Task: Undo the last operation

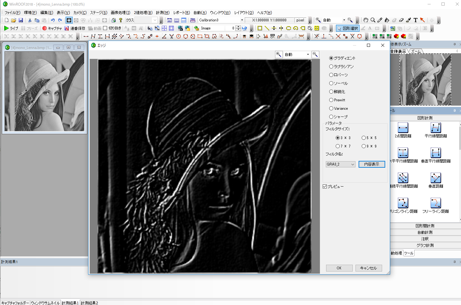Action: 53,20
